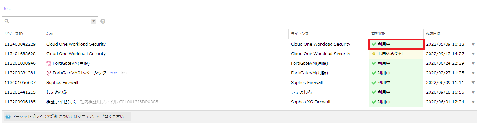The width and height of the screenshot is (480, 125).
Task: Open row menu arrow for 検証ライセンス row
Action: click(473, 102)
